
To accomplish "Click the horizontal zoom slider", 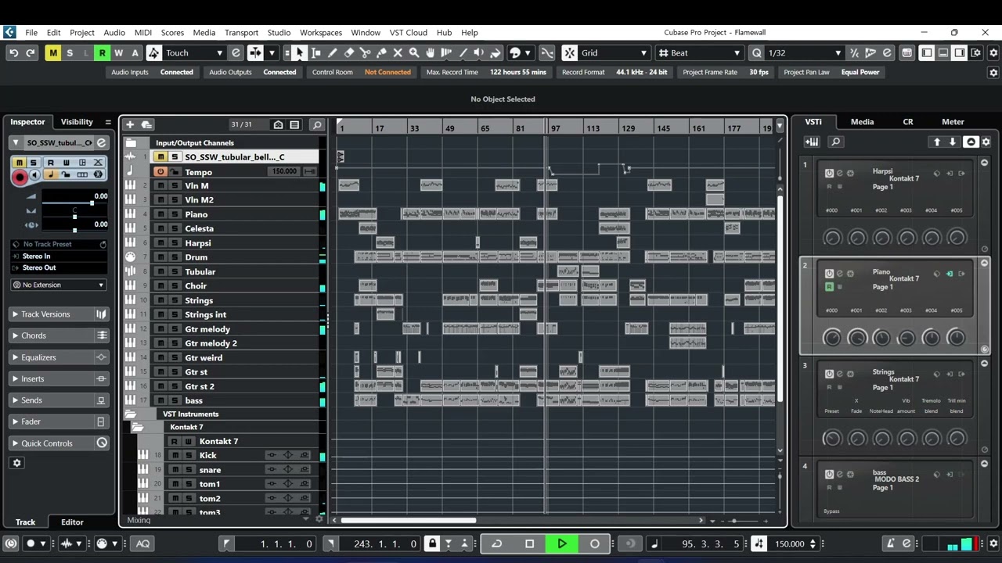I will (734, 521).
